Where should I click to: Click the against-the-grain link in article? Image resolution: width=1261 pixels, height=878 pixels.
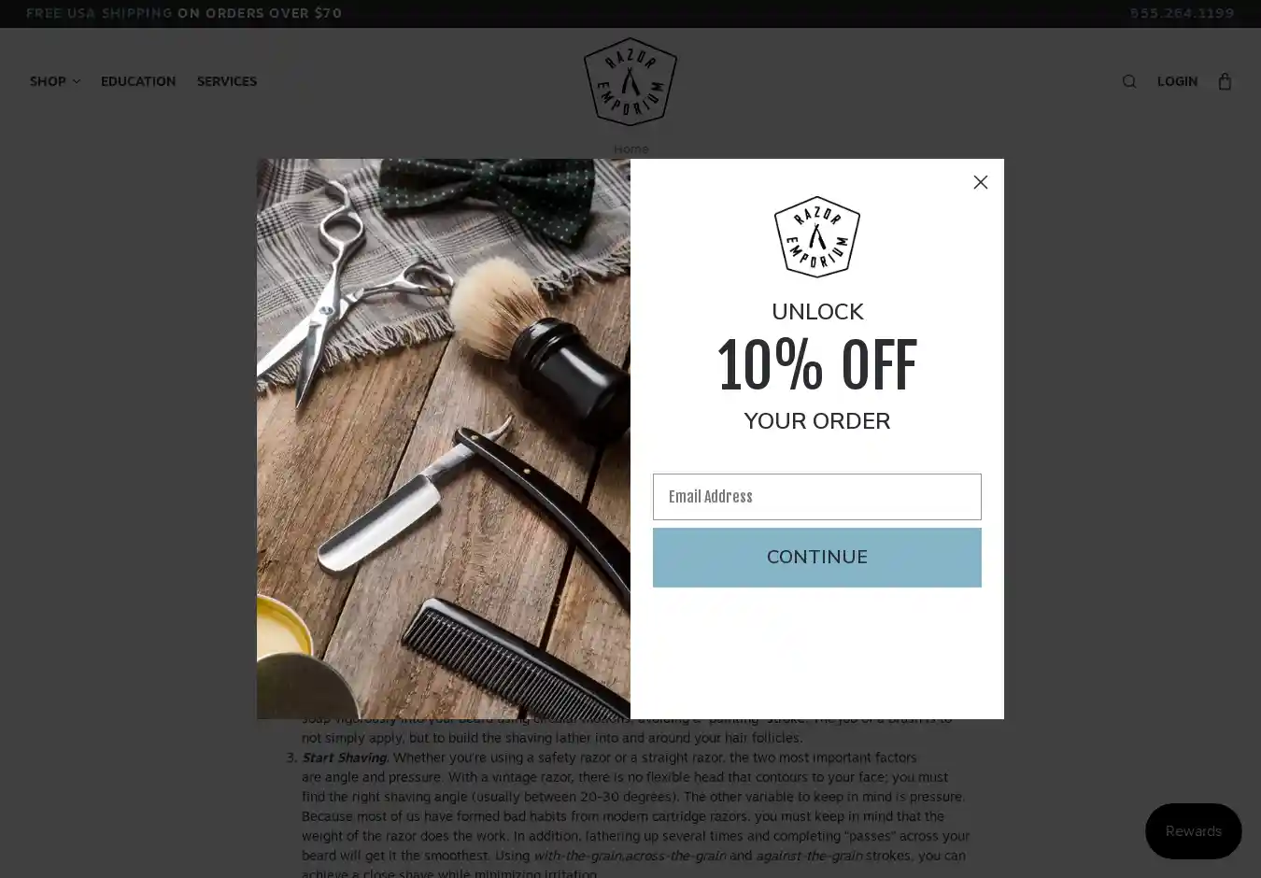click(x=809, y=856)
